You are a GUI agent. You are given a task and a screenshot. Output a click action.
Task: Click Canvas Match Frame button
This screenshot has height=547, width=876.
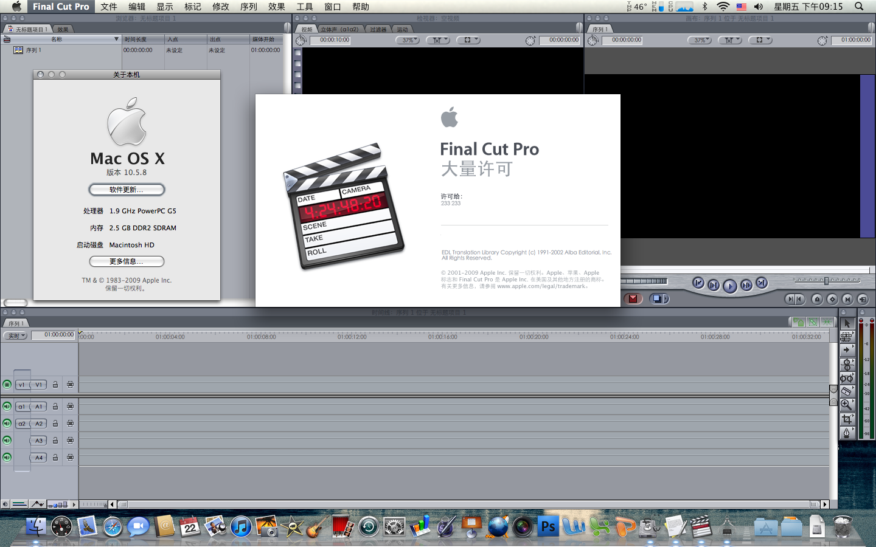tap(863, 299)
